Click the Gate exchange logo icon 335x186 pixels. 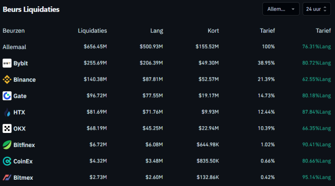pos(7,96)
